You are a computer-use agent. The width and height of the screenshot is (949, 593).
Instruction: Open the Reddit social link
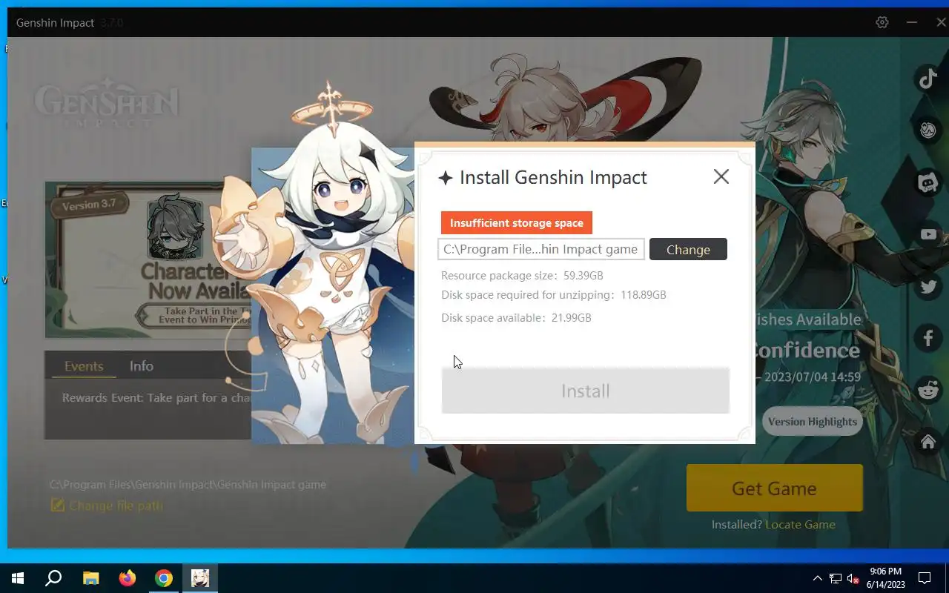point(928,390)
